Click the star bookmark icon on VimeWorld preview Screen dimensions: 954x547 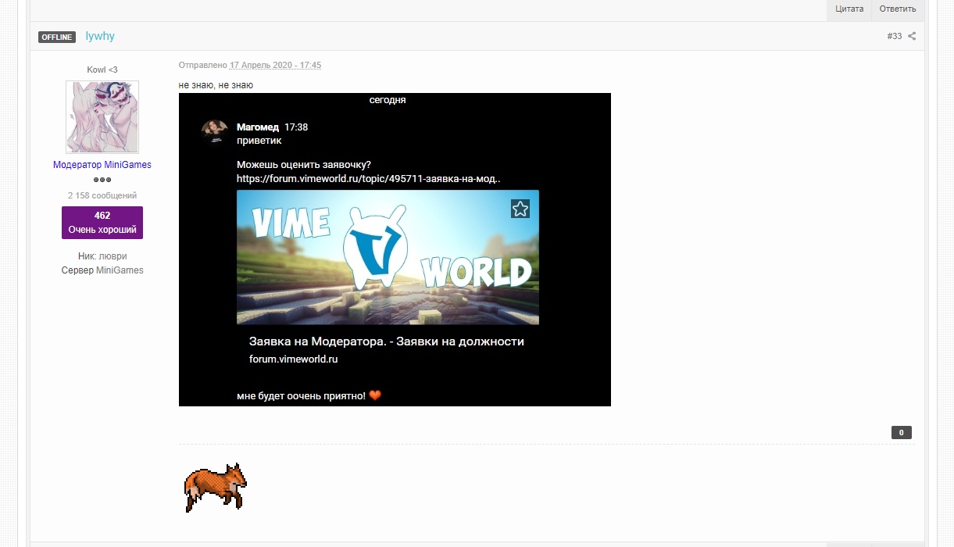[x=520, y=209]
